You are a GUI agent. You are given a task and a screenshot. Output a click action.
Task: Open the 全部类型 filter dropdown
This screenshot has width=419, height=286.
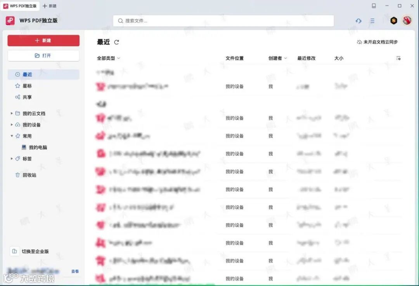tap(109, 58)
